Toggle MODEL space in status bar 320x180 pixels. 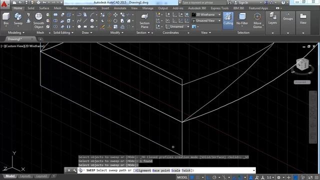click(x=182, y=177)
